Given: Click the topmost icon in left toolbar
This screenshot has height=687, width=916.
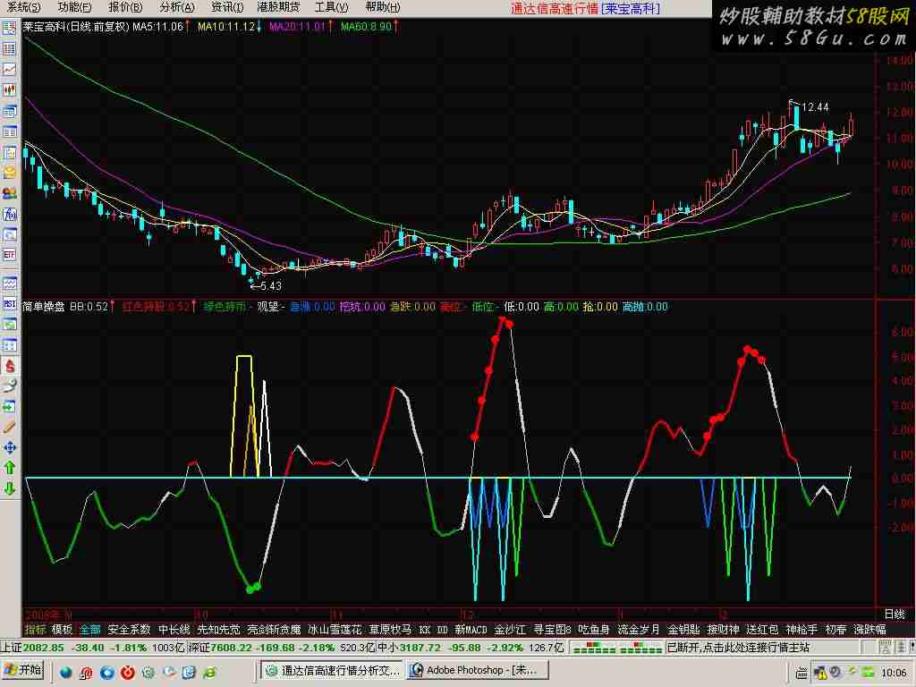Looking at the screenshot, I should (9, 29).
